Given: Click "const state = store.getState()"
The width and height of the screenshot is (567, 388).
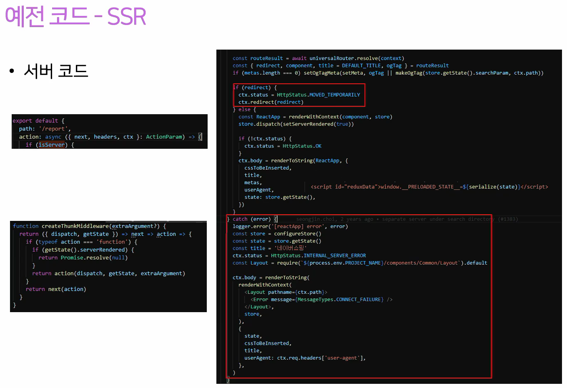Looking at the screenshot, I should [x=277, y=241].
